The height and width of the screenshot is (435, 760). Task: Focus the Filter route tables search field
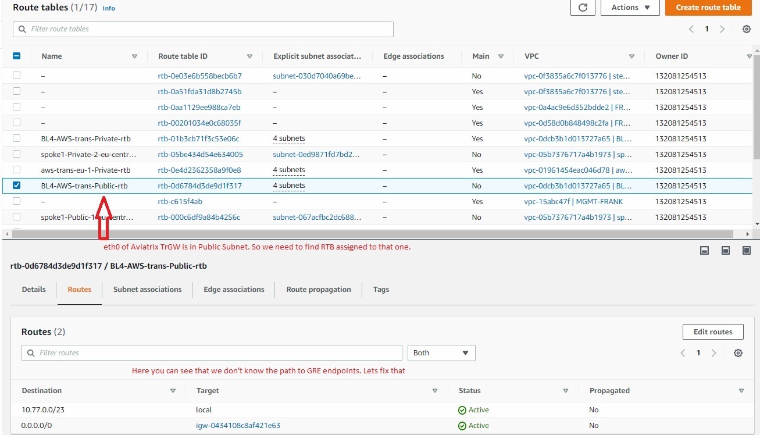(x=203, y=29)
